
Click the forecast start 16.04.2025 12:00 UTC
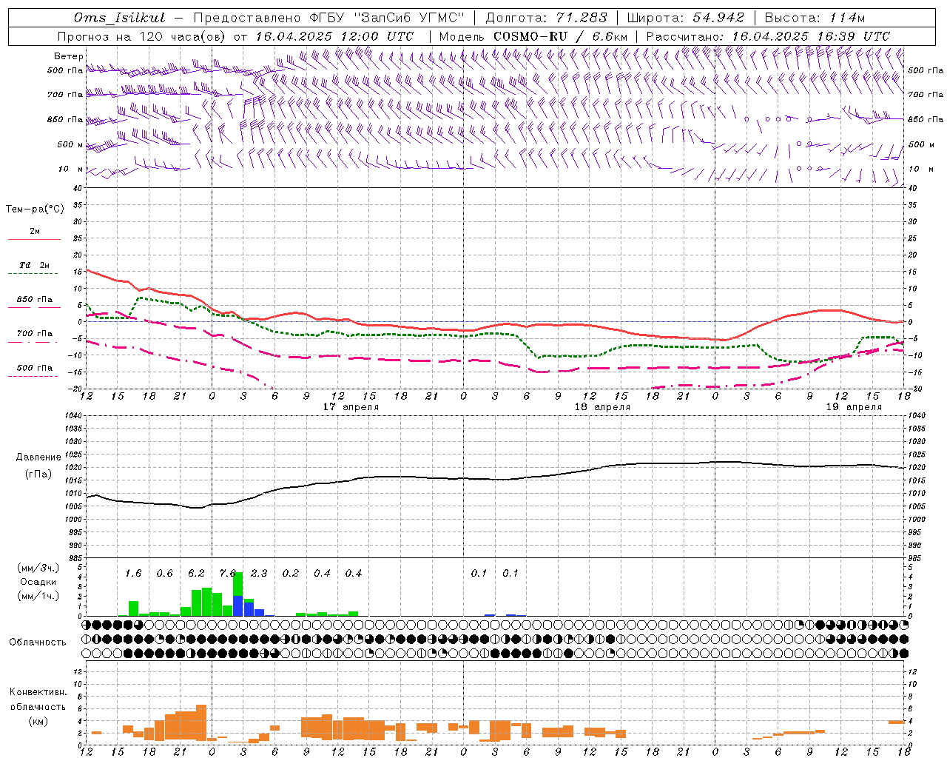(334, 36)
